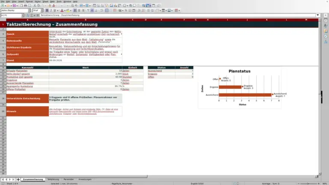The width and height of the screenshot is (329, 185).
Task: Open the Name Box dropdown arrow
Action: (22, 15)
